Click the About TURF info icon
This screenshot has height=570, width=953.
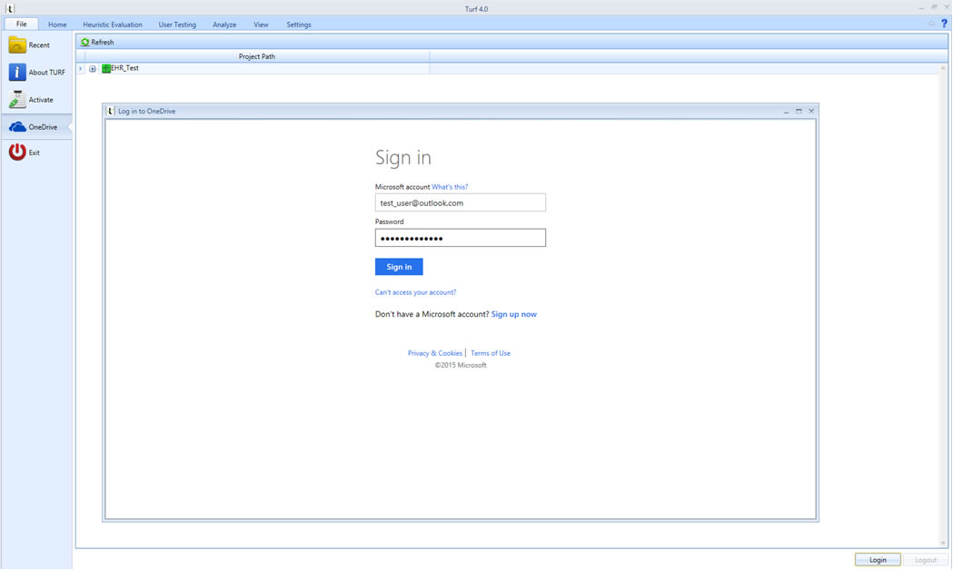[17, 73]
